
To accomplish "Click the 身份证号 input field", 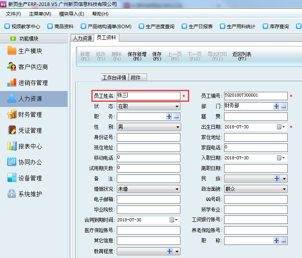I will (148, 137).
